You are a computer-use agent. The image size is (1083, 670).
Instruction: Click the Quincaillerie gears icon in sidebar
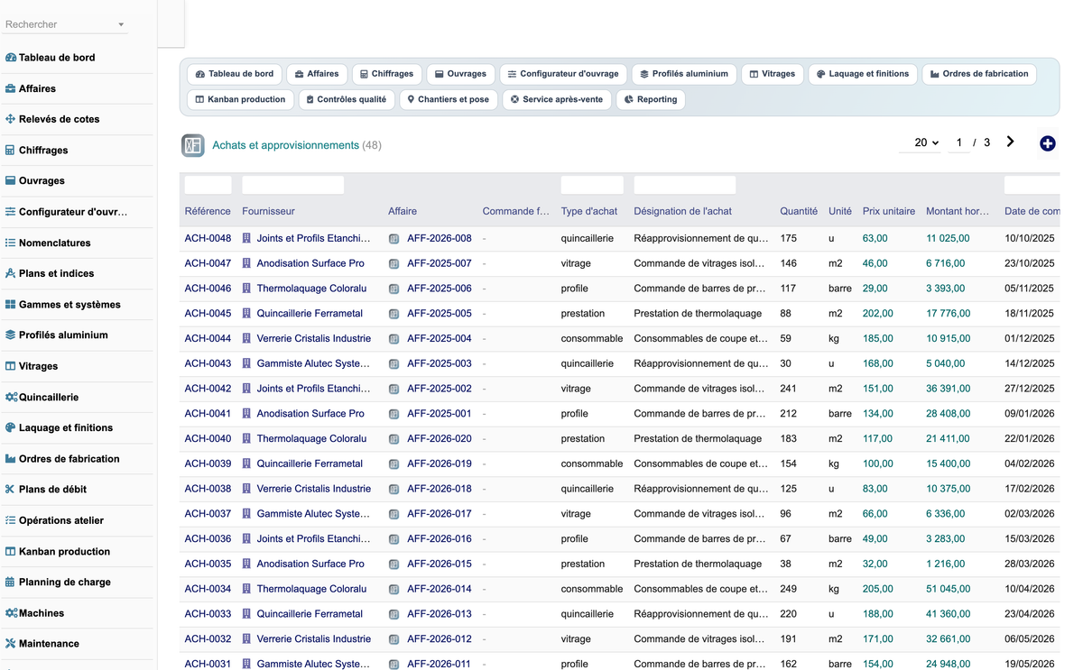click(11, 397)
